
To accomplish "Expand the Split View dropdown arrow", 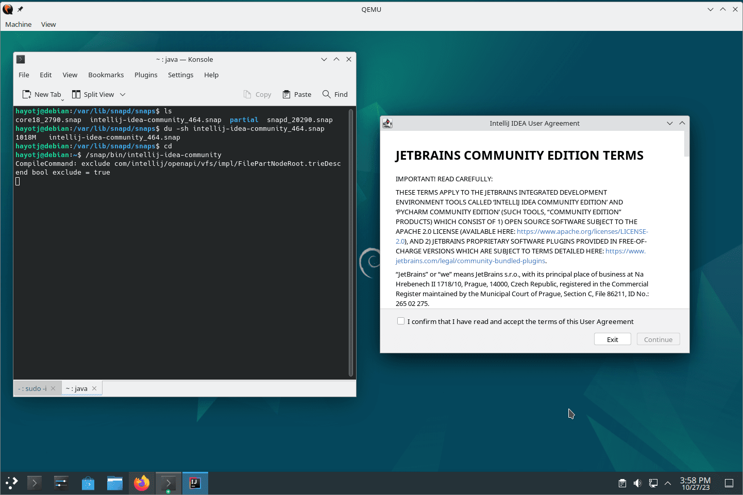I will point(123,94).
